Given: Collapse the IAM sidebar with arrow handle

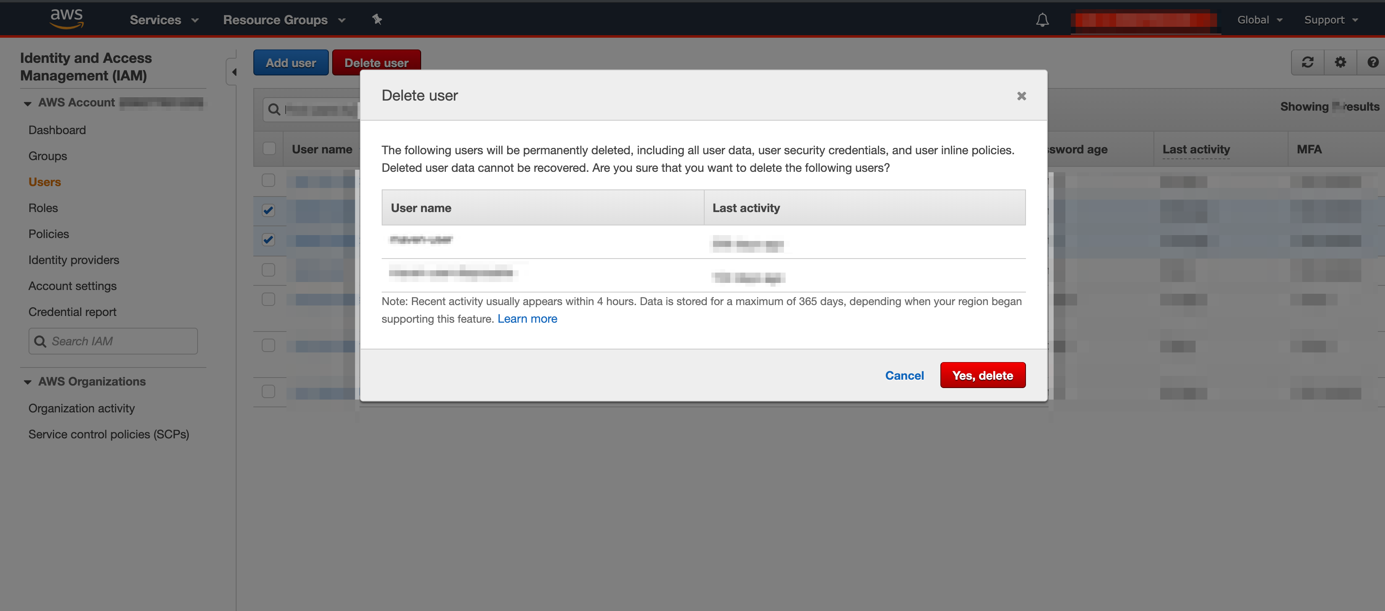Looking at the screenshot, I should click(x=232, y=72).
